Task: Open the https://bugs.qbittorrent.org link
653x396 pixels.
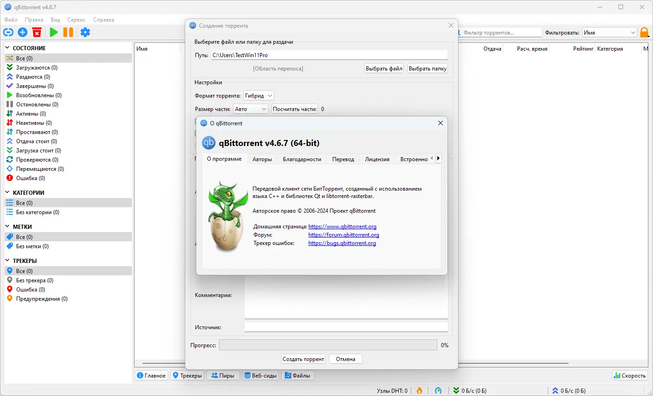Action: click(342, 243)
